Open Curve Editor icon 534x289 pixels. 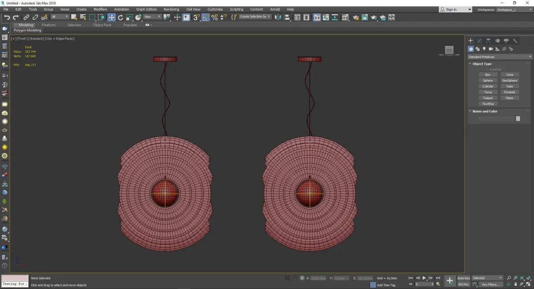click(x=326, y=17)
